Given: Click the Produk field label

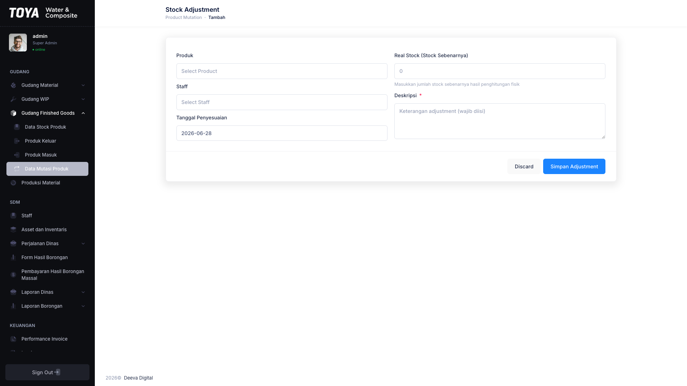Looking at the screenshot, I should click(185, 55).
